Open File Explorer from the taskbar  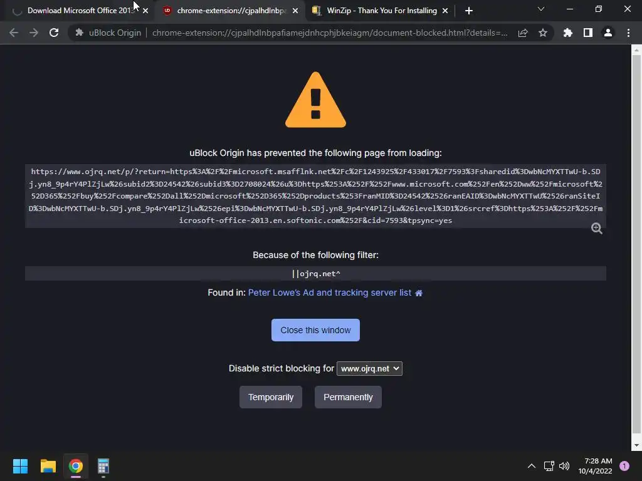(x=48, y=466)
